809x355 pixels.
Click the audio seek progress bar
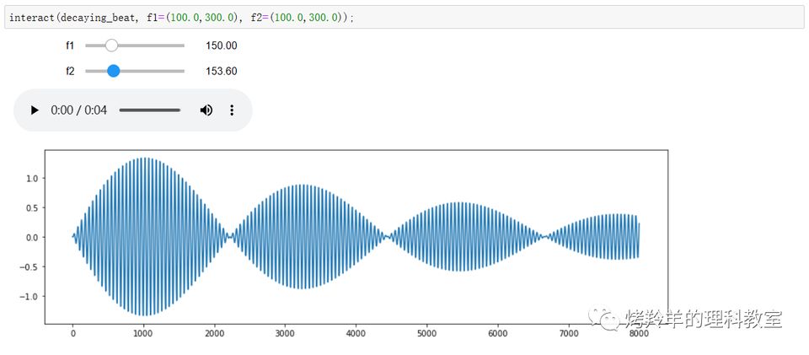point(150,110)
